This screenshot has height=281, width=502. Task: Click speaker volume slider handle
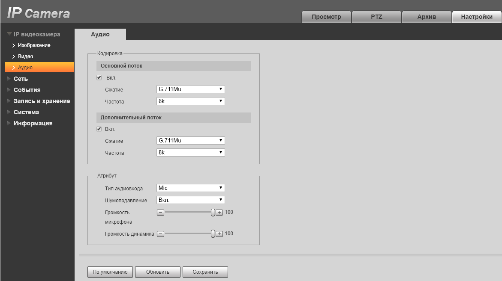pos(213,234)
